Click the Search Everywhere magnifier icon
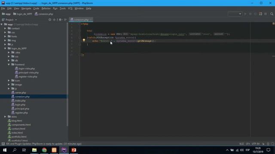The height and width of the screenshot is (154, 275). [272, 14]
